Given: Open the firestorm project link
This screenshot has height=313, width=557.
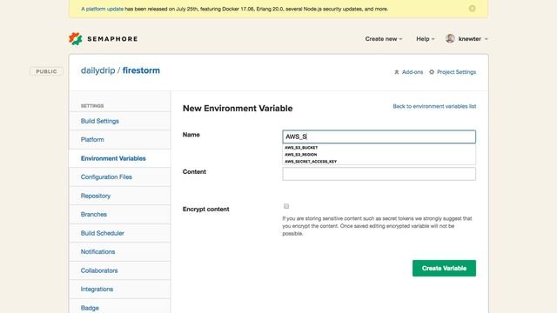Looking at the screenshot, I should (x=141, y=70).
